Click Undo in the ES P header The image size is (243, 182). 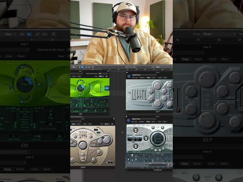(x=160, y=77)
